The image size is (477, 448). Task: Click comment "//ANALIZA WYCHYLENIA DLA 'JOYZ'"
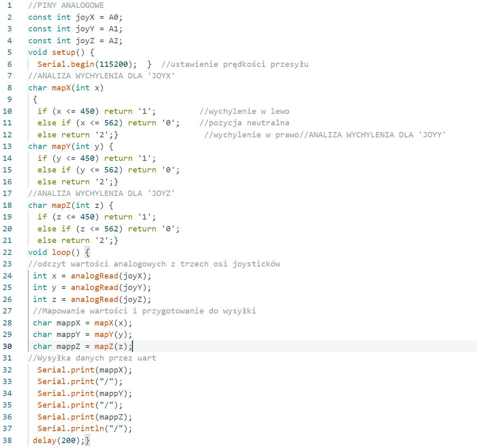click(102, 193)
